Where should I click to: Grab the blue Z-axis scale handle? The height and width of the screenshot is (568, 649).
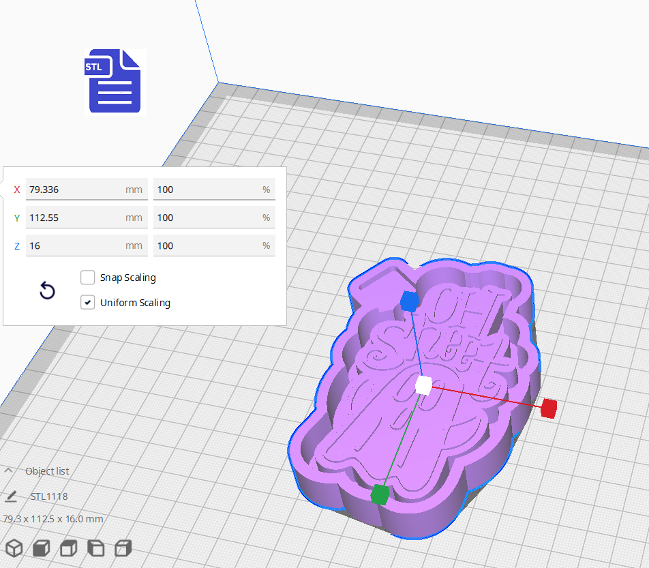pyautogui.click(x=408, y=301)
